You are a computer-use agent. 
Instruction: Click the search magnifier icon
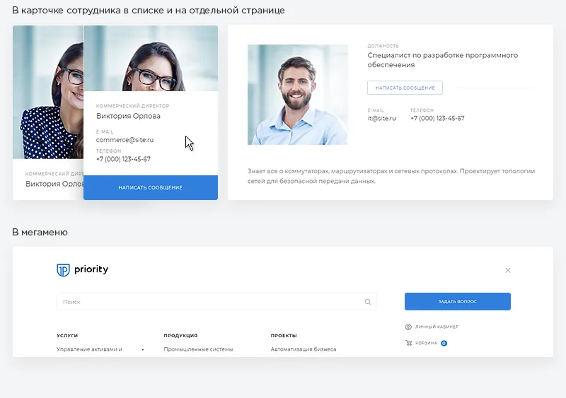coord(368,302)
